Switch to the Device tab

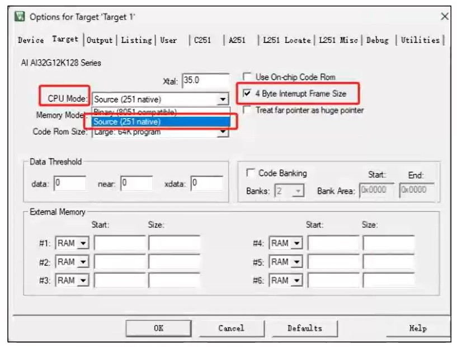coord(31,40)
